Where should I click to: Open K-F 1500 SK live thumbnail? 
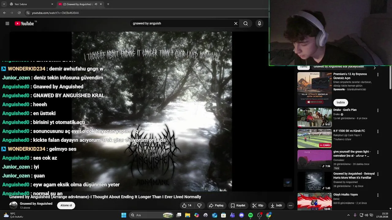coord(315,138)
